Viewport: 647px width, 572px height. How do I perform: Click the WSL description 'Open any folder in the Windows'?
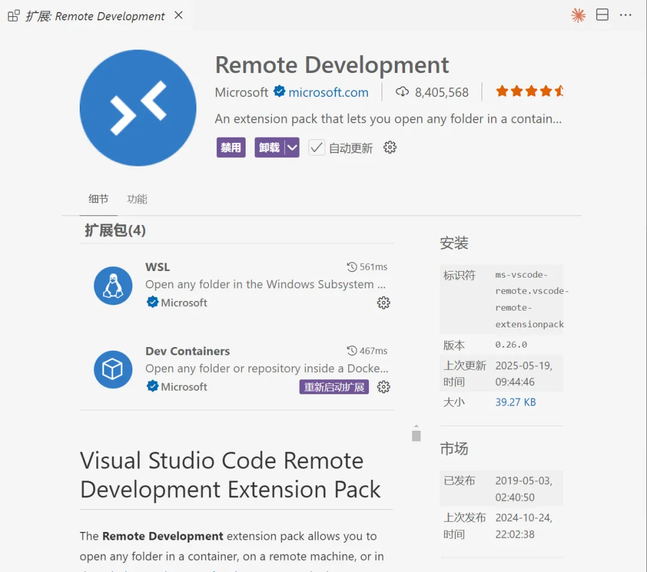coord(265,284)
